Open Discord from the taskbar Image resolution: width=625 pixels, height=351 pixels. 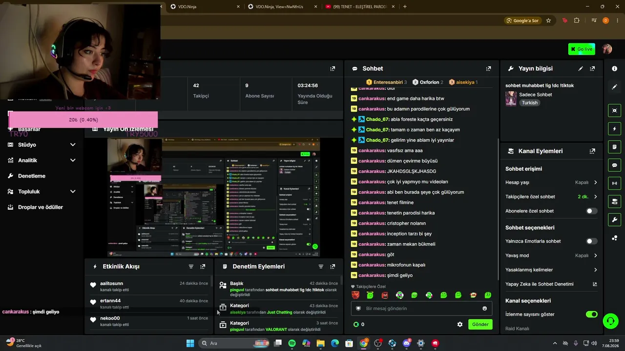[x=407, y=343]
